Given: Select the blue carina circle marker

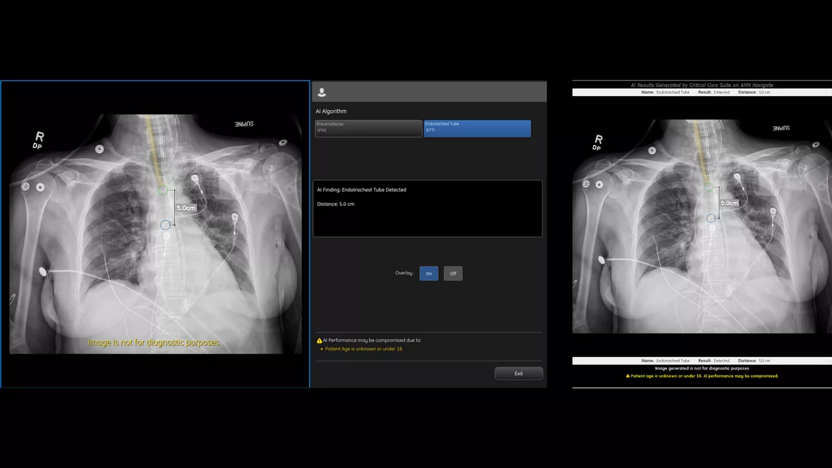Looking at the screenshot, I should tap(165, 225).
